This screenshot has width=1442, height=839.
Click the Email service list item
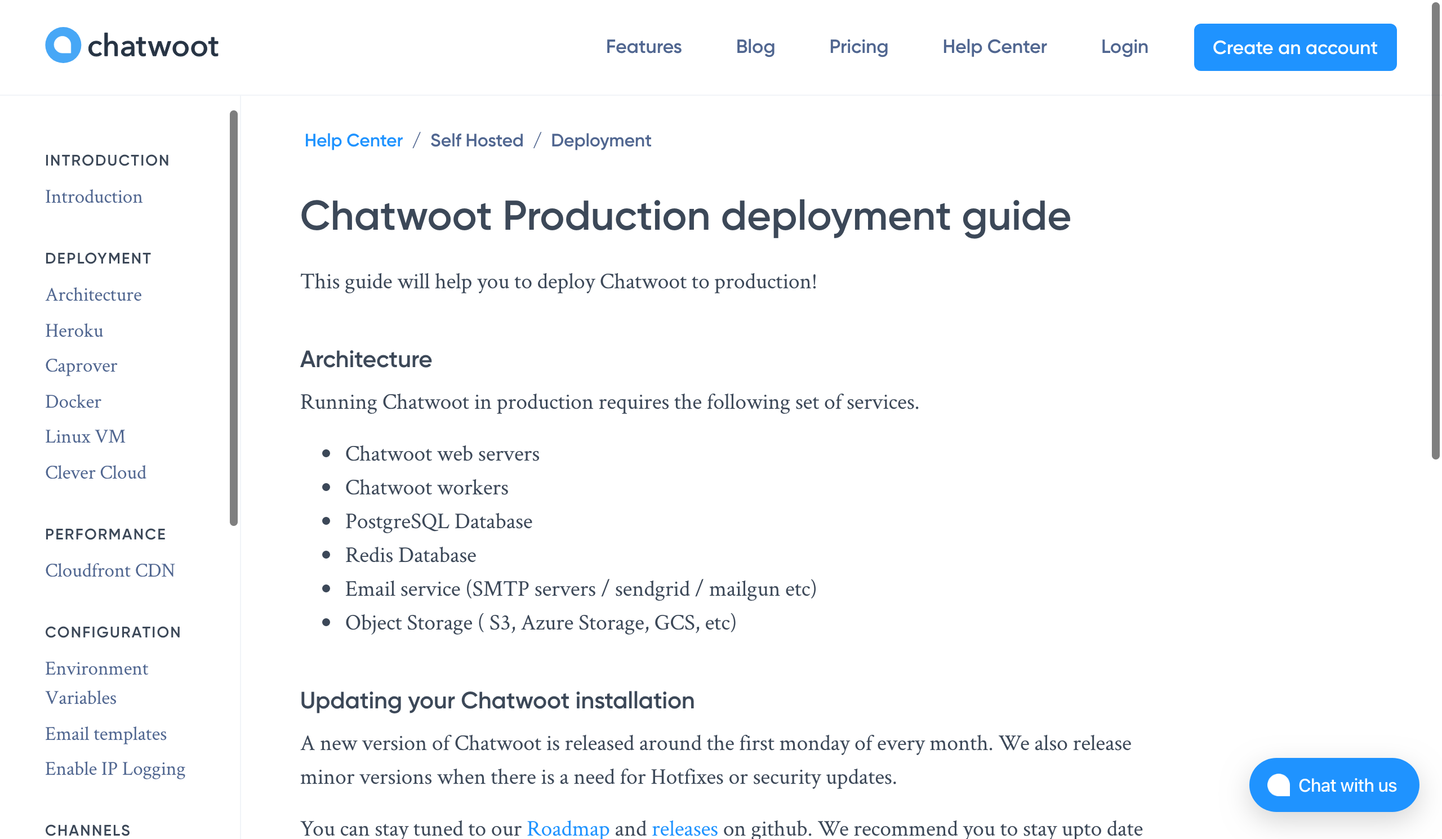pyautogui.click(x=580, y=589)
